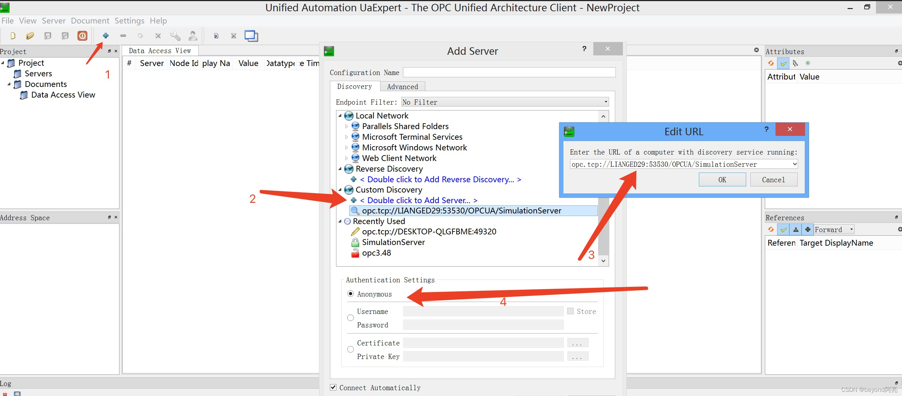The image size is (902, 396).
Task: Toggle the Connect Automatically checkbox
Action: [334, 387]
